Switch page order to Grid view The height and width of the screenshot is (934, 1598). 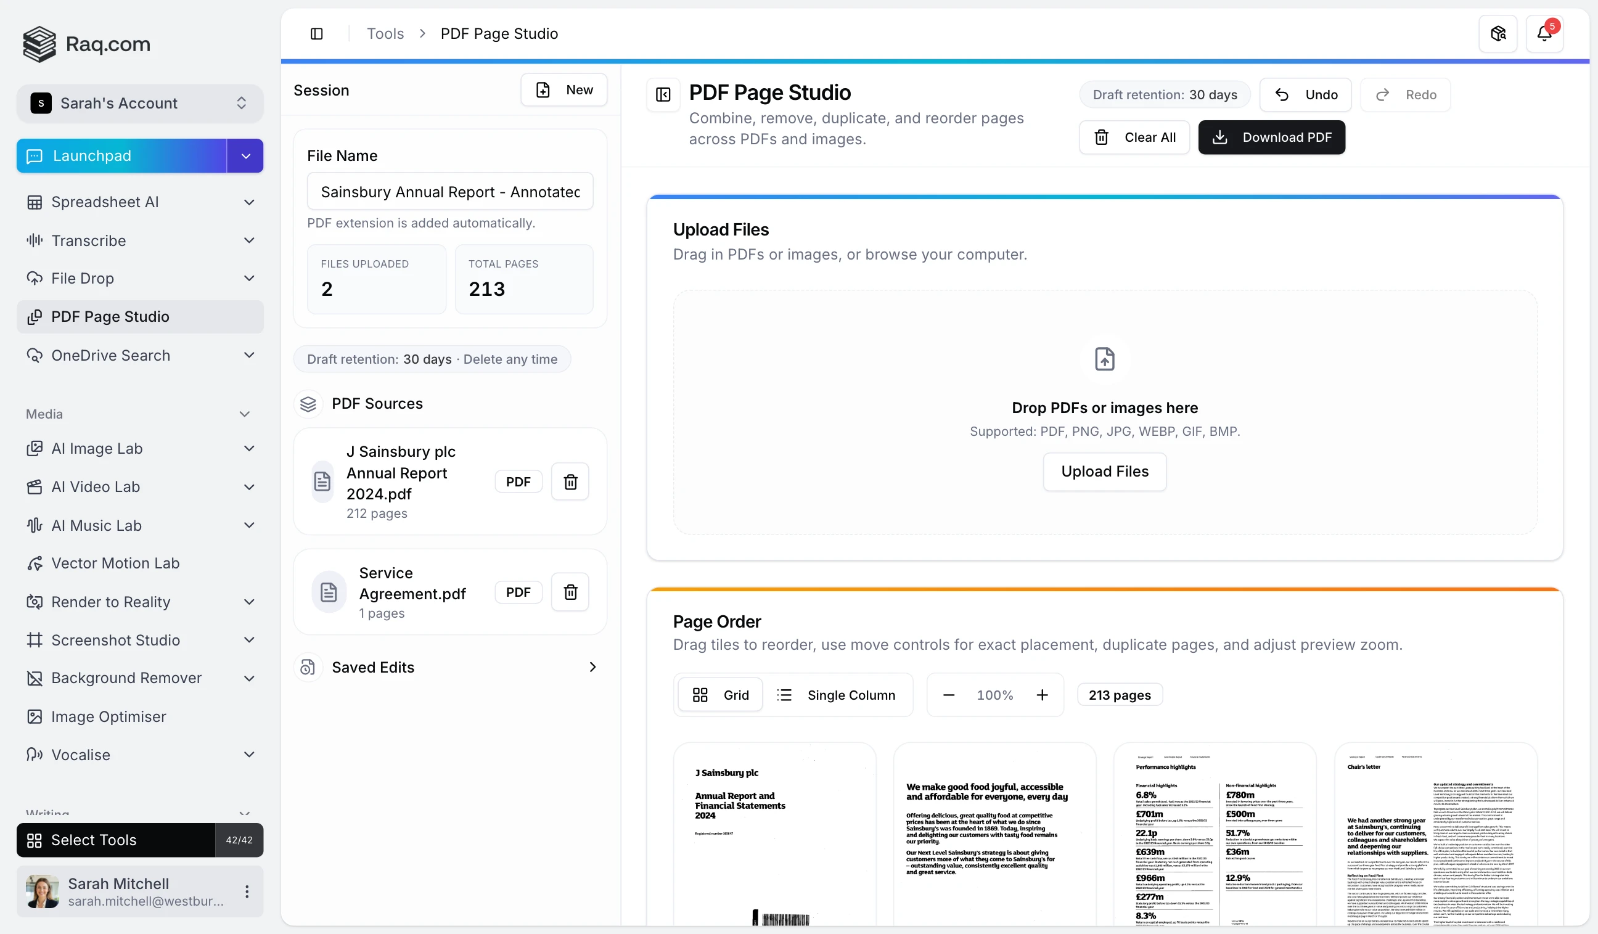[720, 694]
